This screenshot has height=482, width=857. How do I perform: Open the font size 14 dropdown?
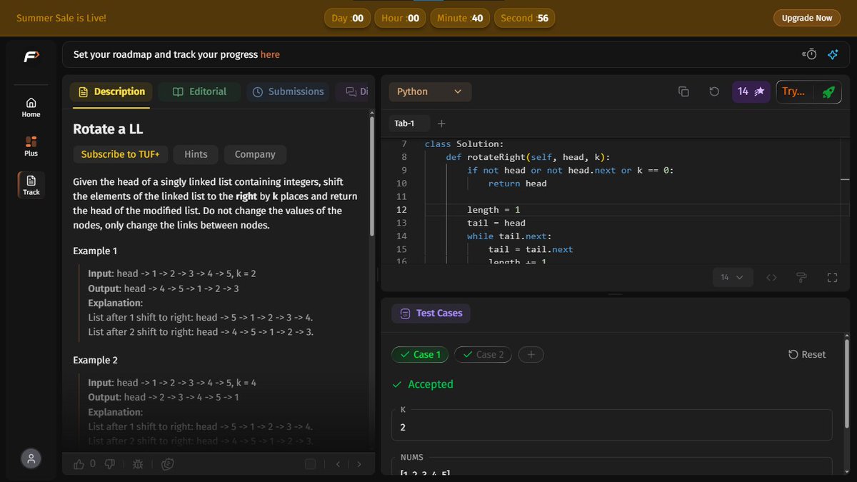(x=732, y=278)
